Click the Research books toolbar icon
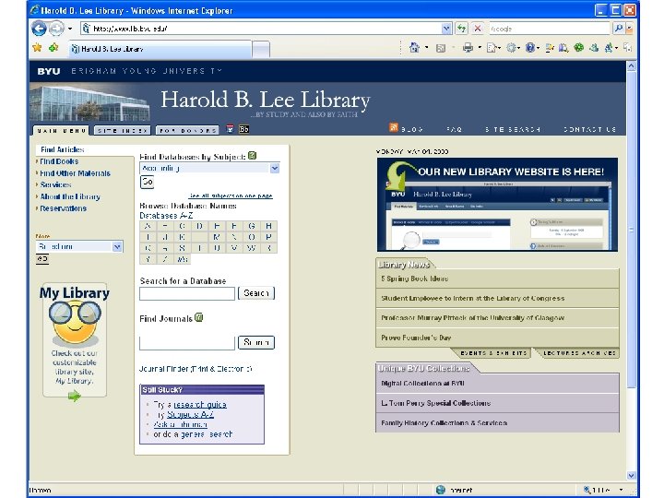Viewport: 664px width, 498px height. [x=563, y=48]
